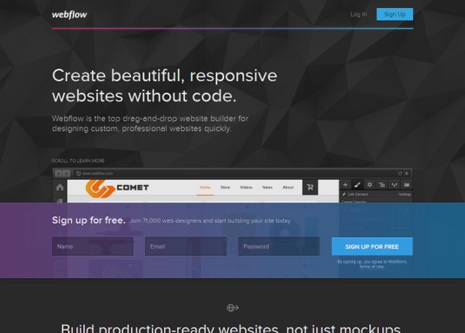Viewport: 465px width, 333px height.
Task: Click the Comet orange logo
Action: pos(100,189)
